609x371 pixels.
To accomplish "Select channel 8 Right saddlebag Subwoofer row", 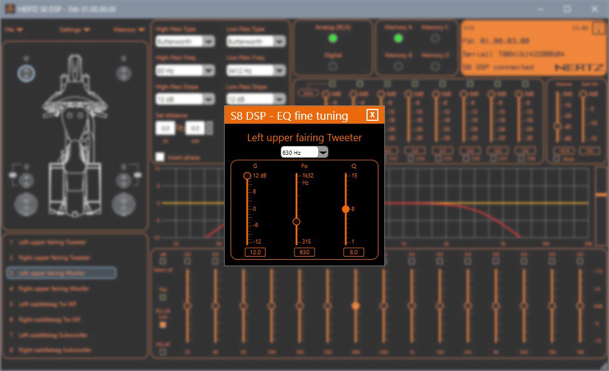I will [61, 350].
